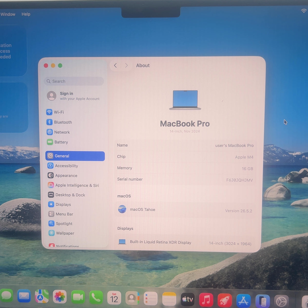Select General in the sidebar

(75, 156)
